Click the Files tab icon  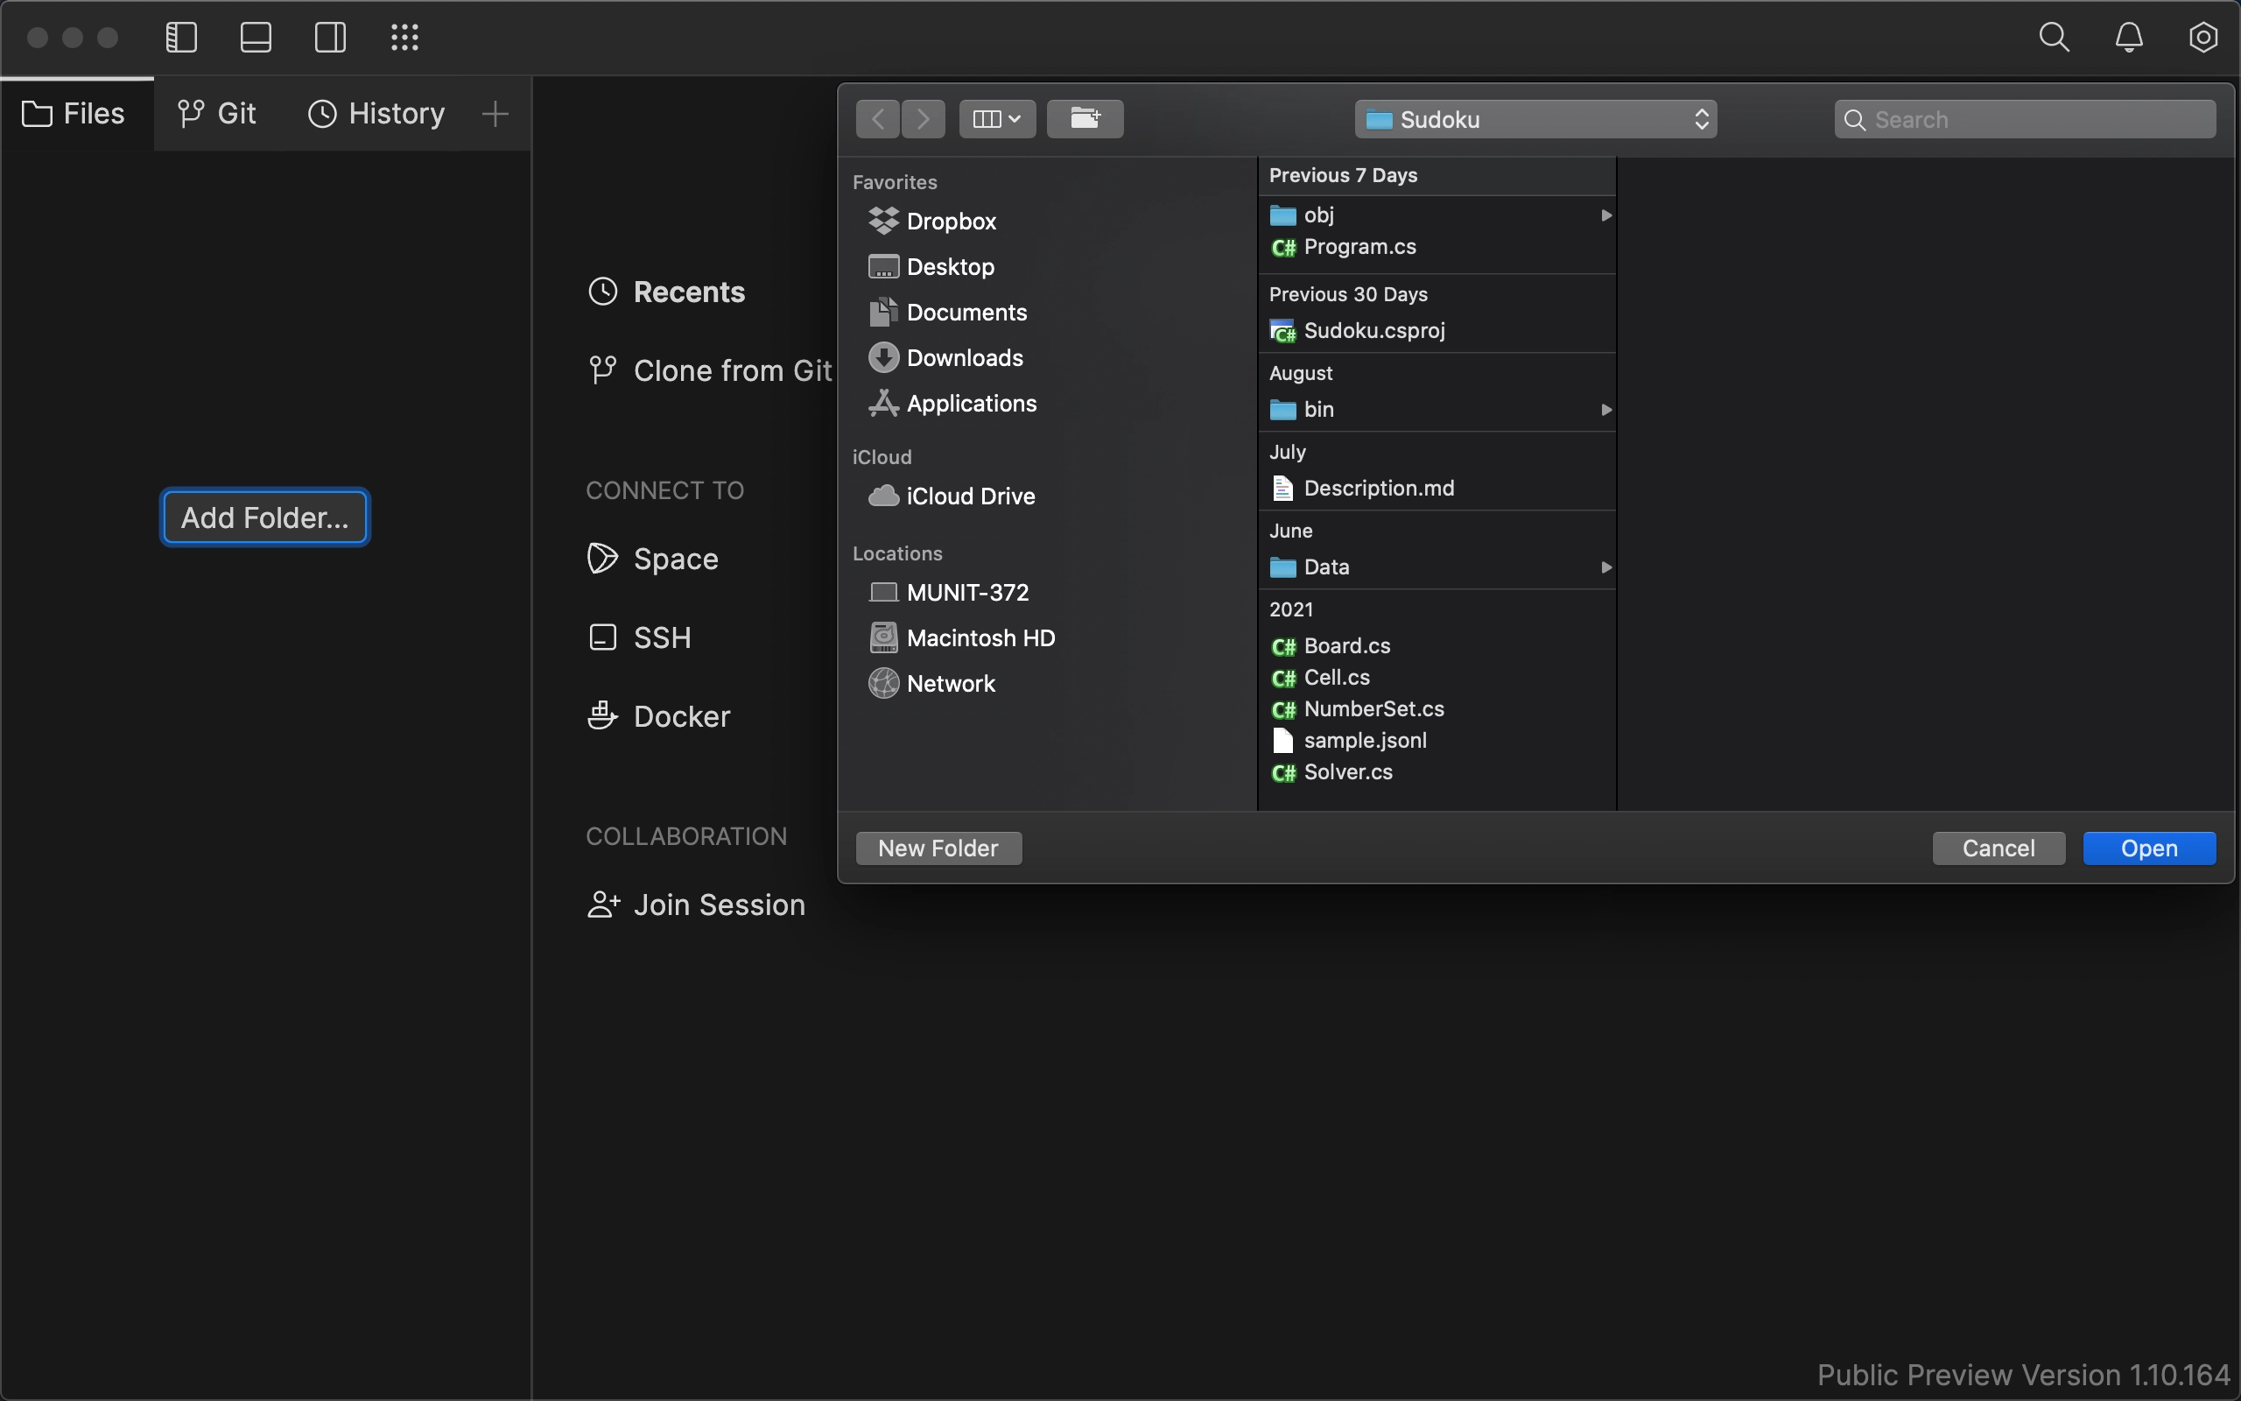click(37, 115)
